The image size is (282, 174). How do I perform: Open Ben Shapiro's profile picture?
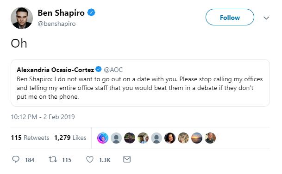[x=22, y=18]
